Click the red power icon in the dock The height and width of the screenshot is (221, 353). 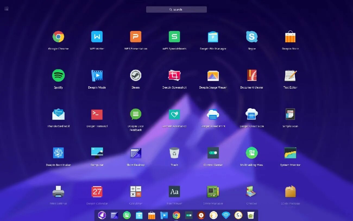(x=201, y=215)
